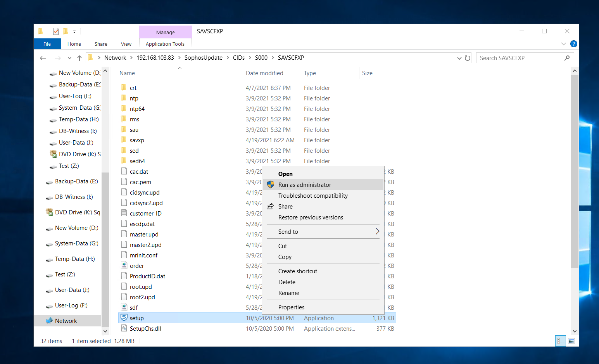The width and height of the screenshot is (599, 364).
Task: Open the Application Tools tab
Action: [x=165, y=44]
